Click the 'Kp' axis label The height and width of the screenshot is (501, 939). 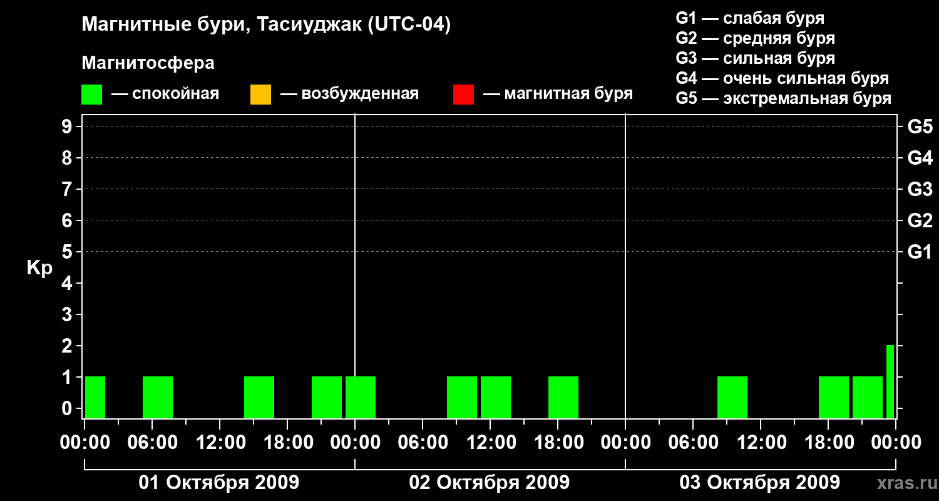tap(39, 268)
